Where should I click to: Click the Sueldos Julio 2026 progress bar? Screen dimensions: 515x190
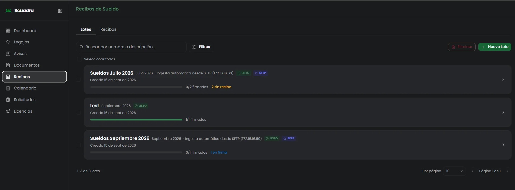(x=136, y=87)
